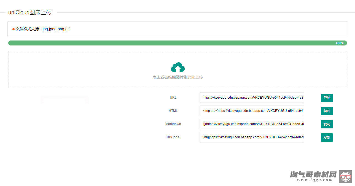The height and width of the screenshot is (186, 355).
Task: Click the 点击或者拖拽图片到此处上传 prompt text
Action: pyautogui.click(x=177, y=77)
